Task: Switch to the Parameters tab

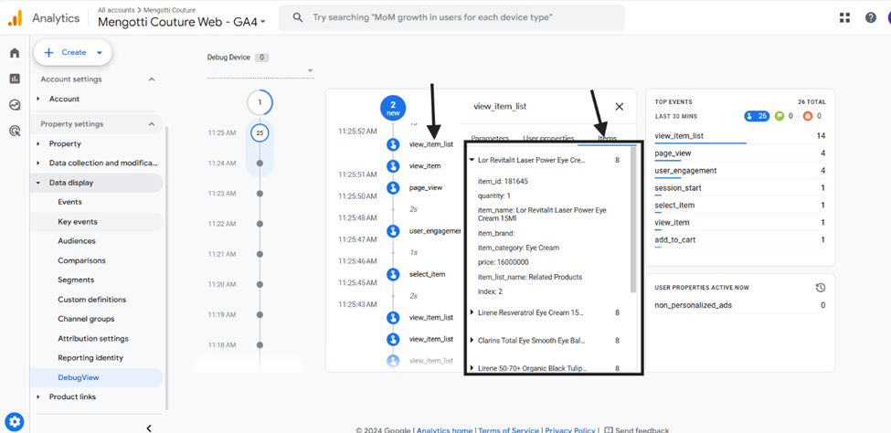Action: click(490, 138)
